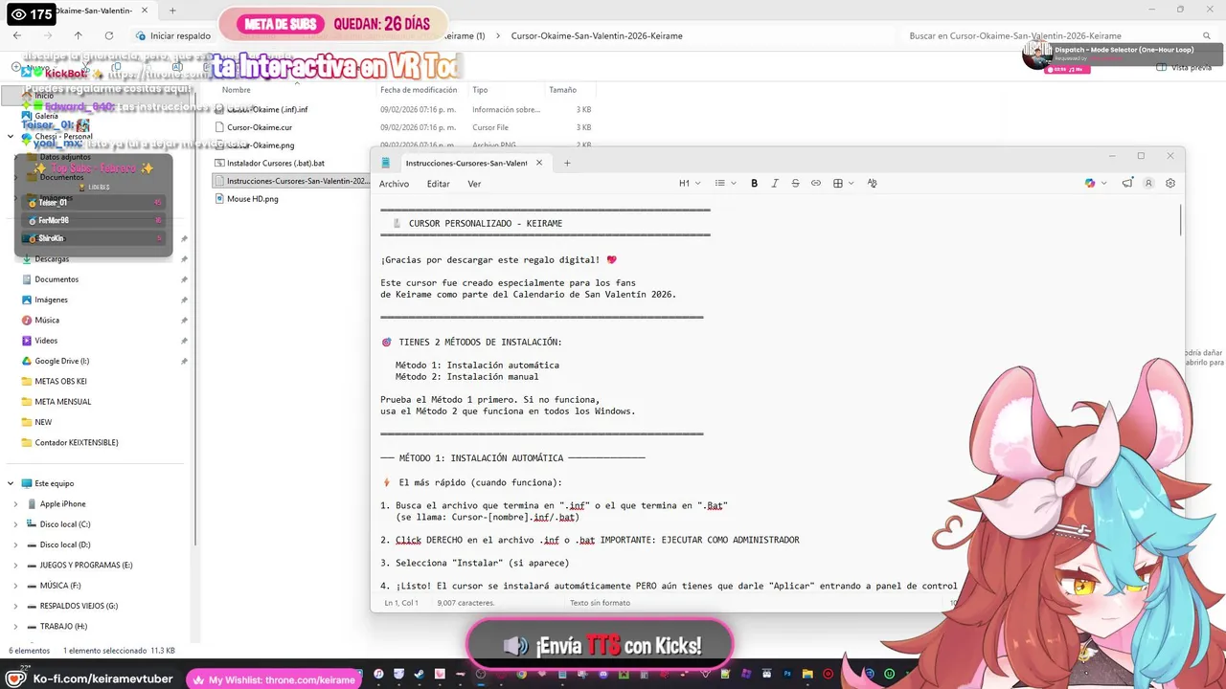The width and height of the screenshot is (1226, 689).
Task: Open Photoshop from the taskbar
Action: pos(787,675)
